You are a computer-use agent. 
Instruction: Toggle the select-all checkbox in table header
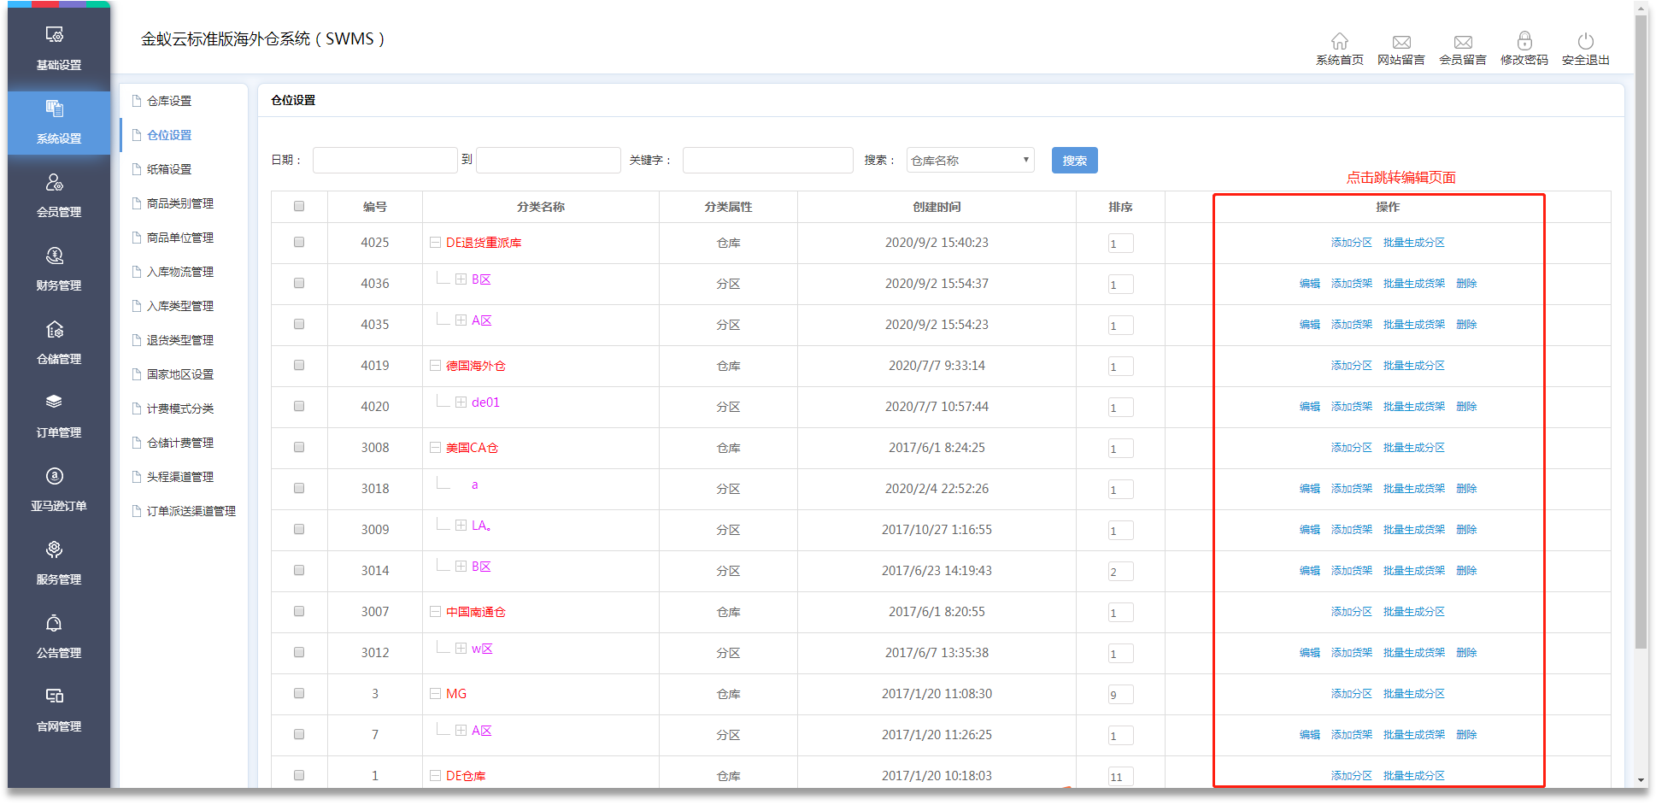299,206
